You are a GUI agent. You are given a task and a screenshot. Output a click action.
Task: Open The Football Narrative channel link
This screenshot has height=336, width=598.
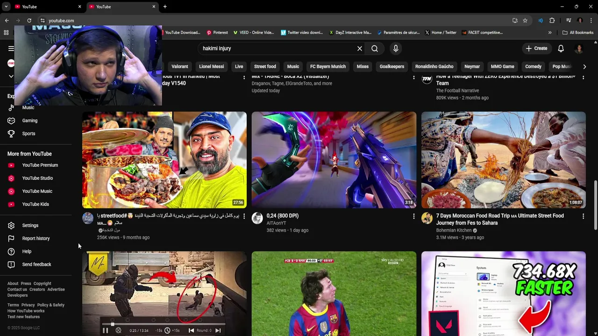click(x=457, y=91)
